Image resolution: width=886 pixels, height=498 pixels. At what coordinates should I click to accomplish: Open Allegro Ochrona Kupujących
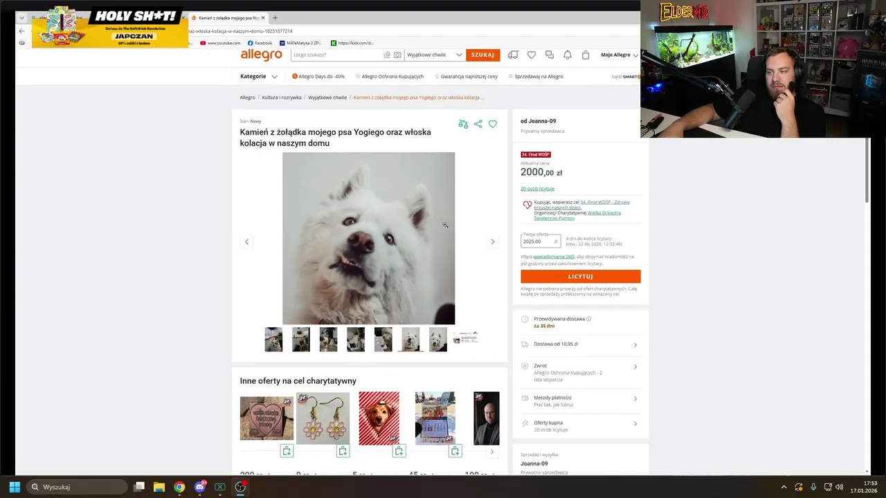389,76
